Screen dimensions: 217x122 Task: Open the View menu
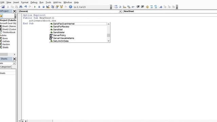coord(9,2)
